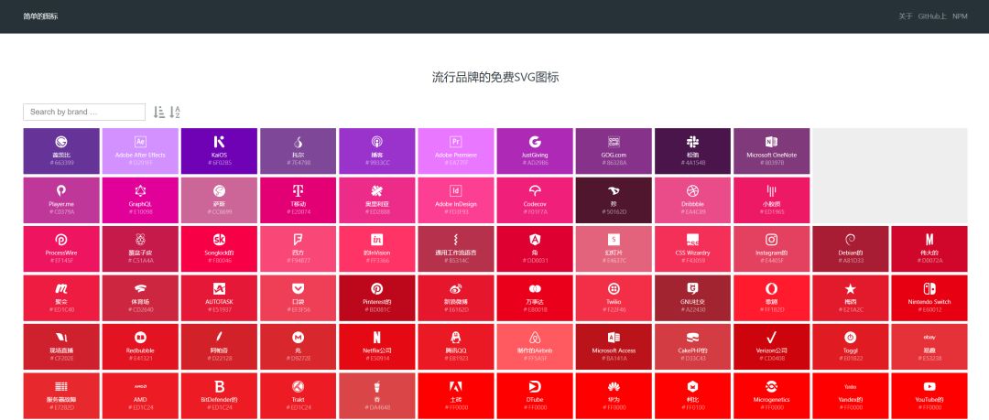This screenshot has height=420, width=989.
Task: Pick the #B5314C 通用工作流语言 swatch
Action: click(x=455, y=249)
